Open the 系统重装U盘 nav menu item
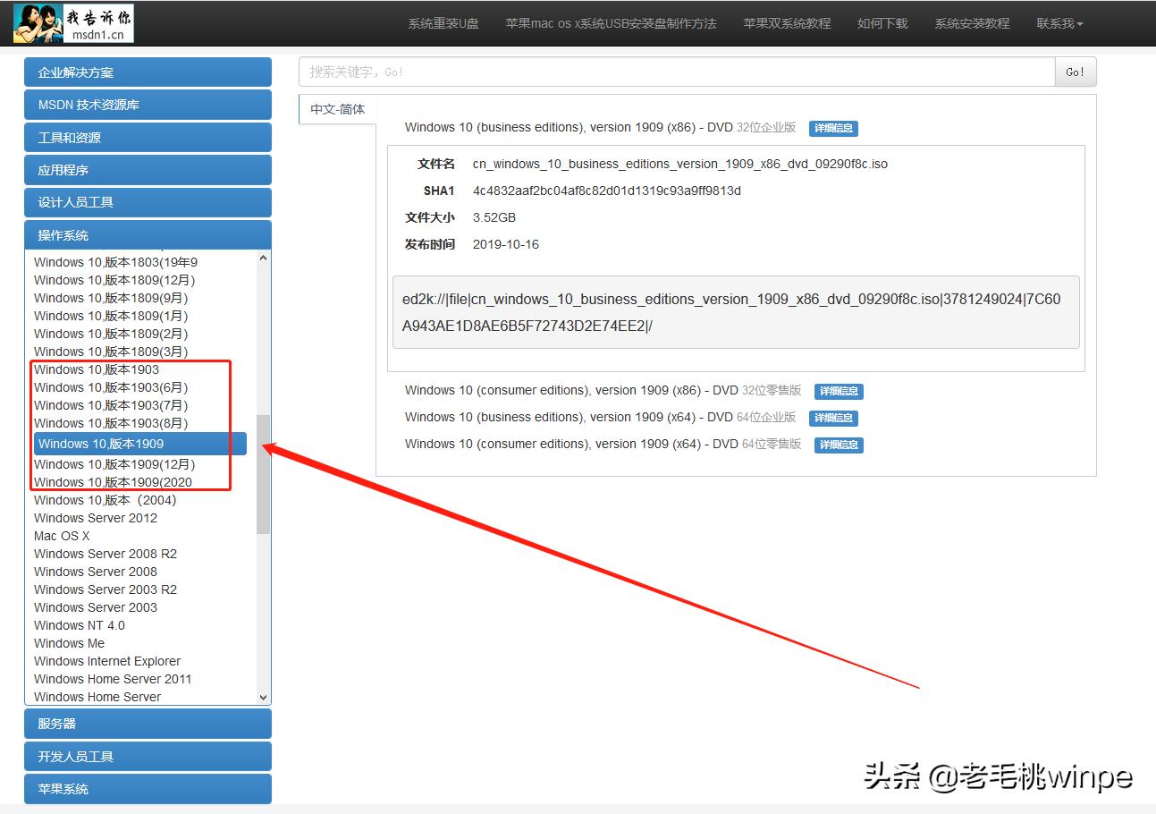The image size is (1156, 814). (443, 23)
